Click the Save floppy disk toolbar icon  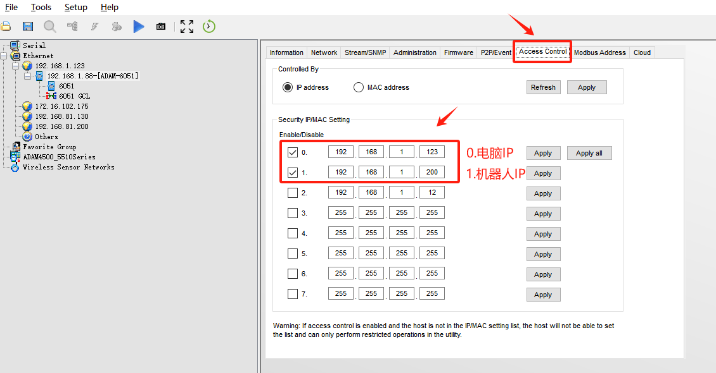point(27,27)
